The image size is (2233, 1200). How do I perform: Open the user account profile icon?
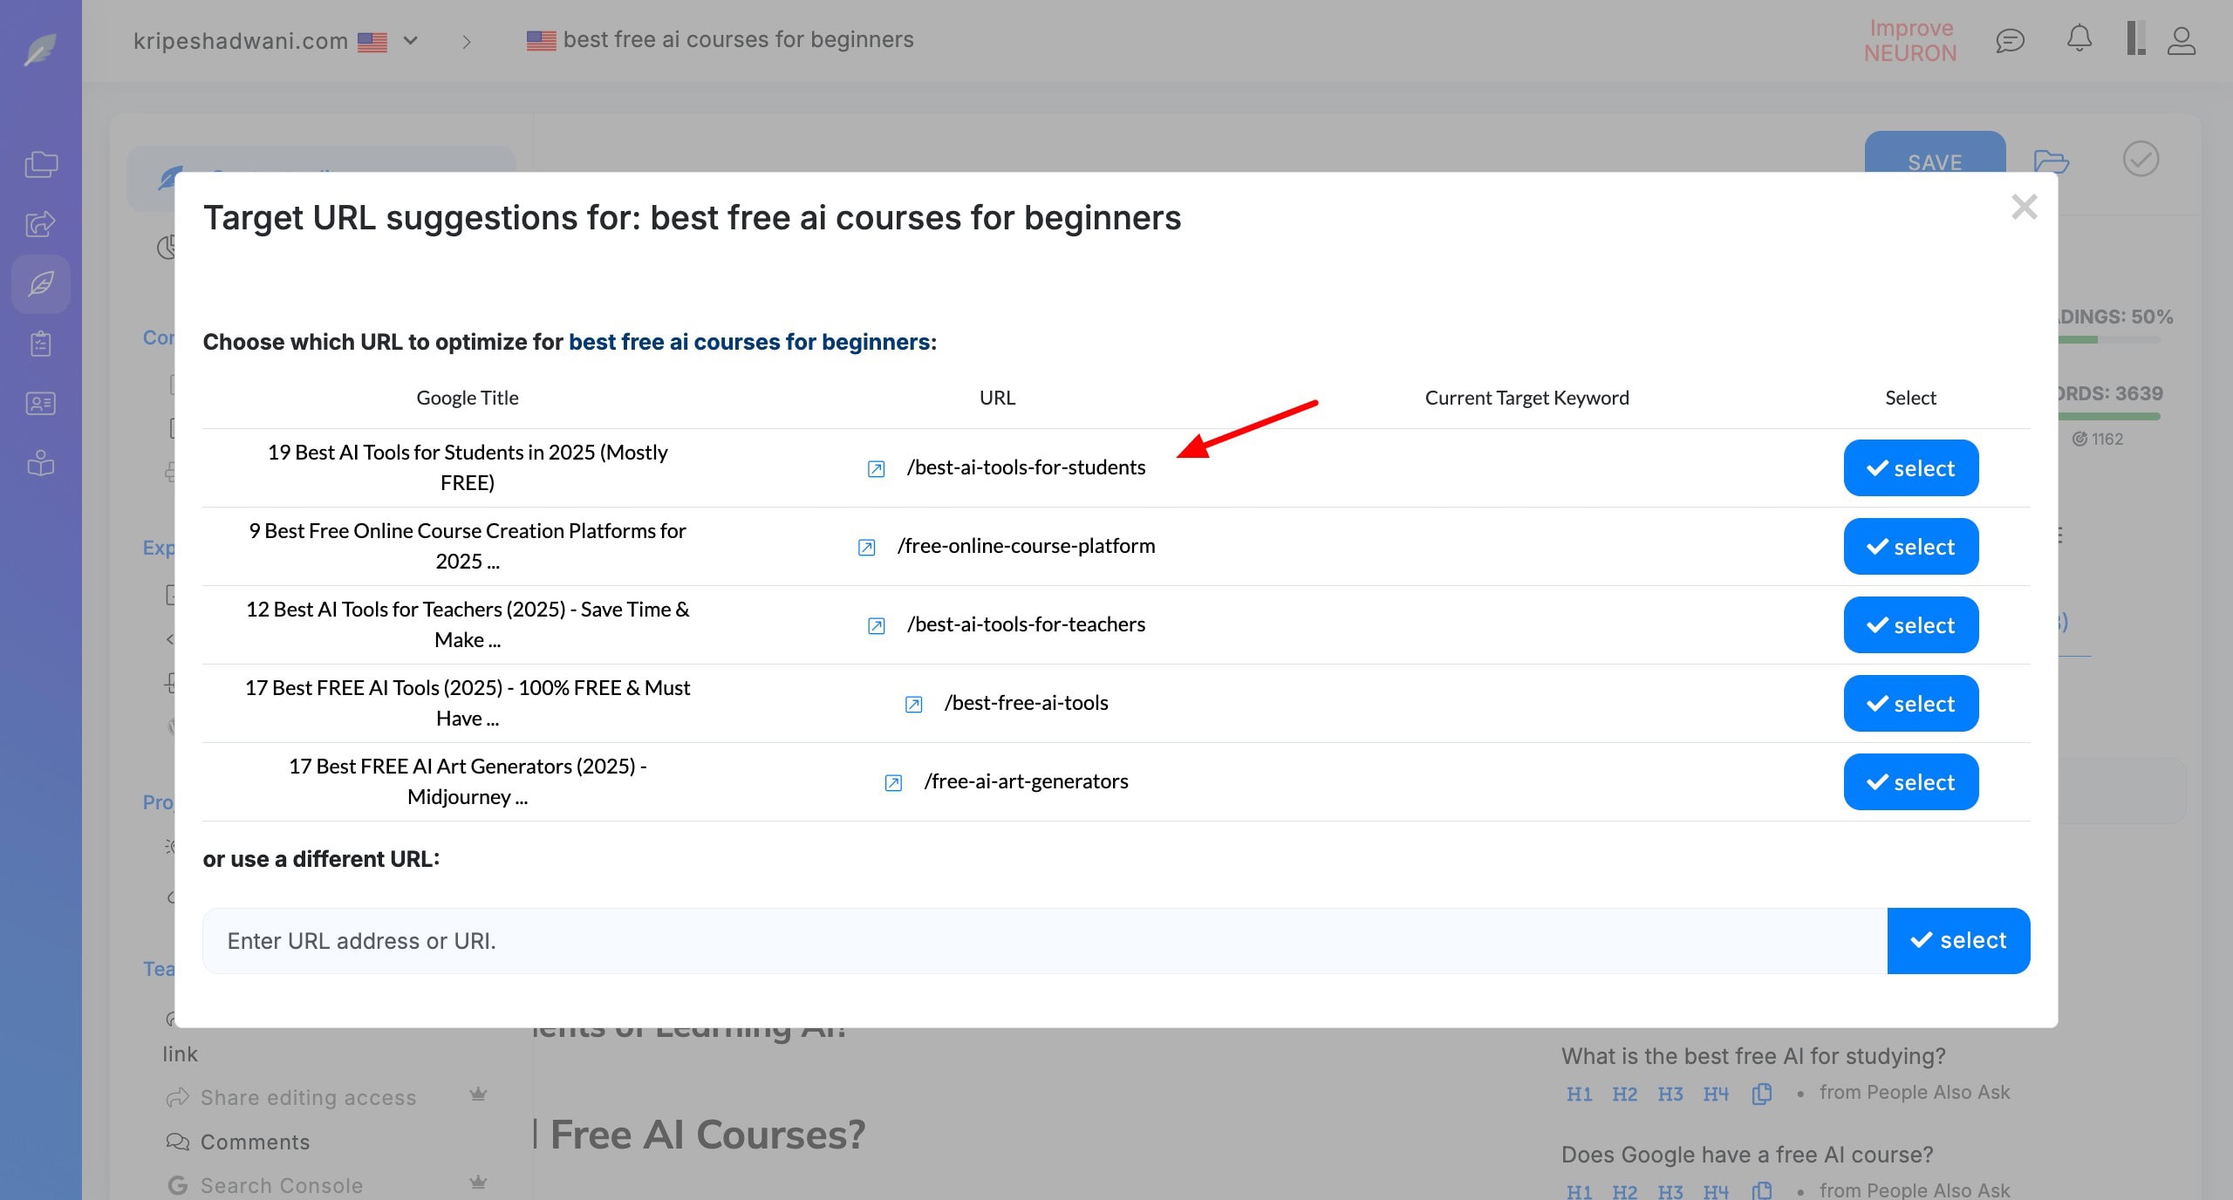2181,40
